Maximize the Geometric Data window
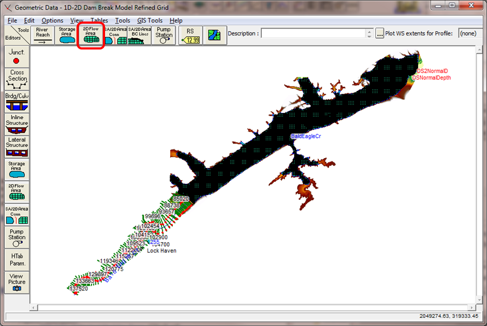The height and width of the screenshot is (326, 487). tap(452, 6)
